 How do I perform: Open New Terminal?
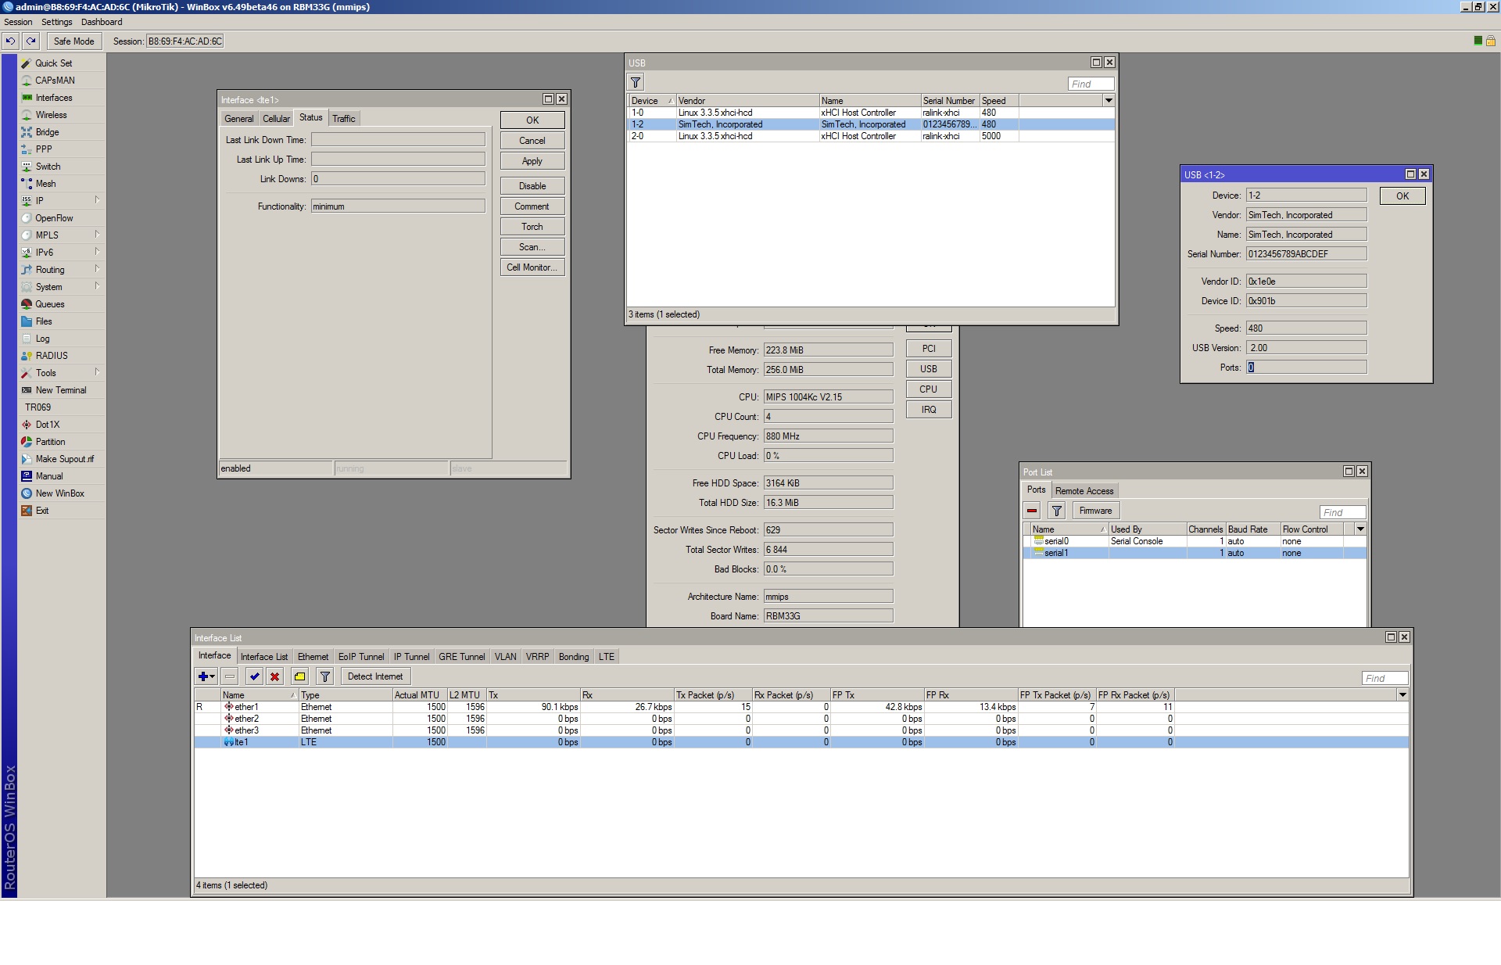[61, 390]
